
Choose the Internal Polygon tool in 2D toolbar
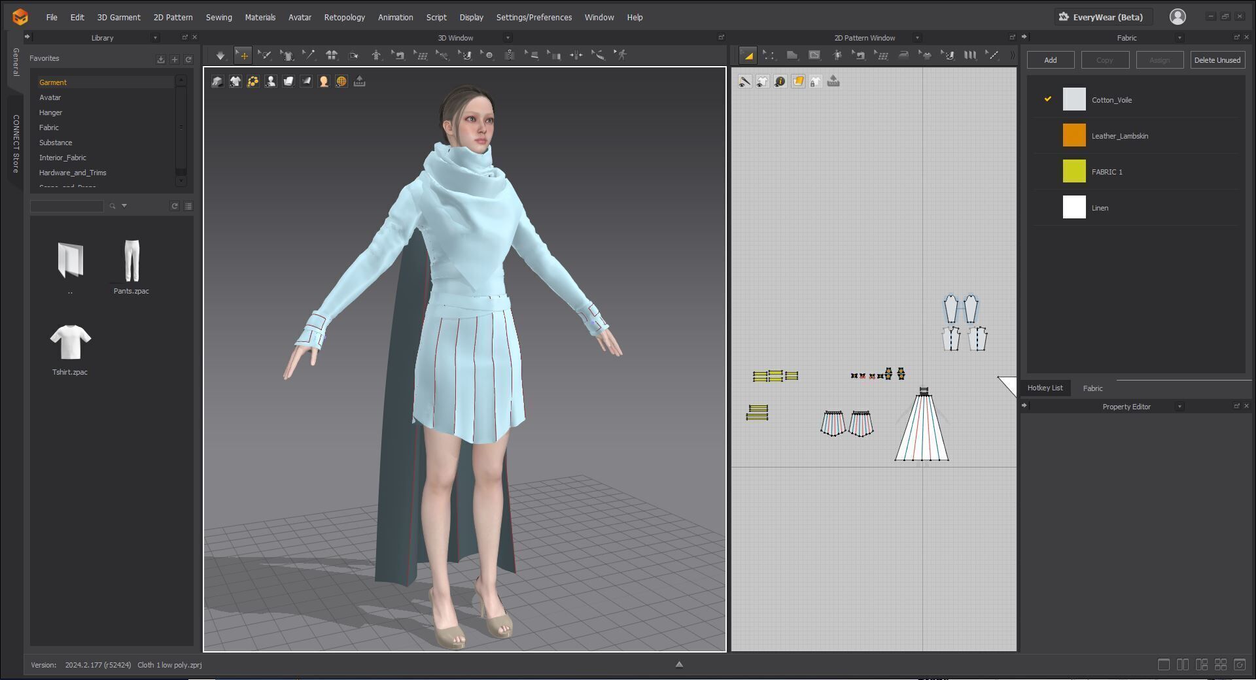click(x=814, y=56)
